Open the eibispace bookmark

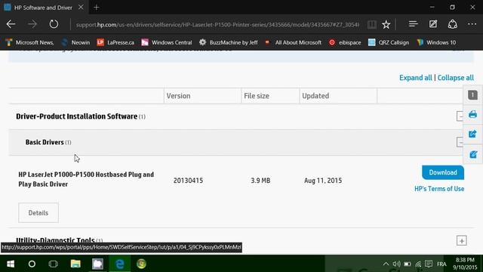pyautogui.click(x=345, y=42)
